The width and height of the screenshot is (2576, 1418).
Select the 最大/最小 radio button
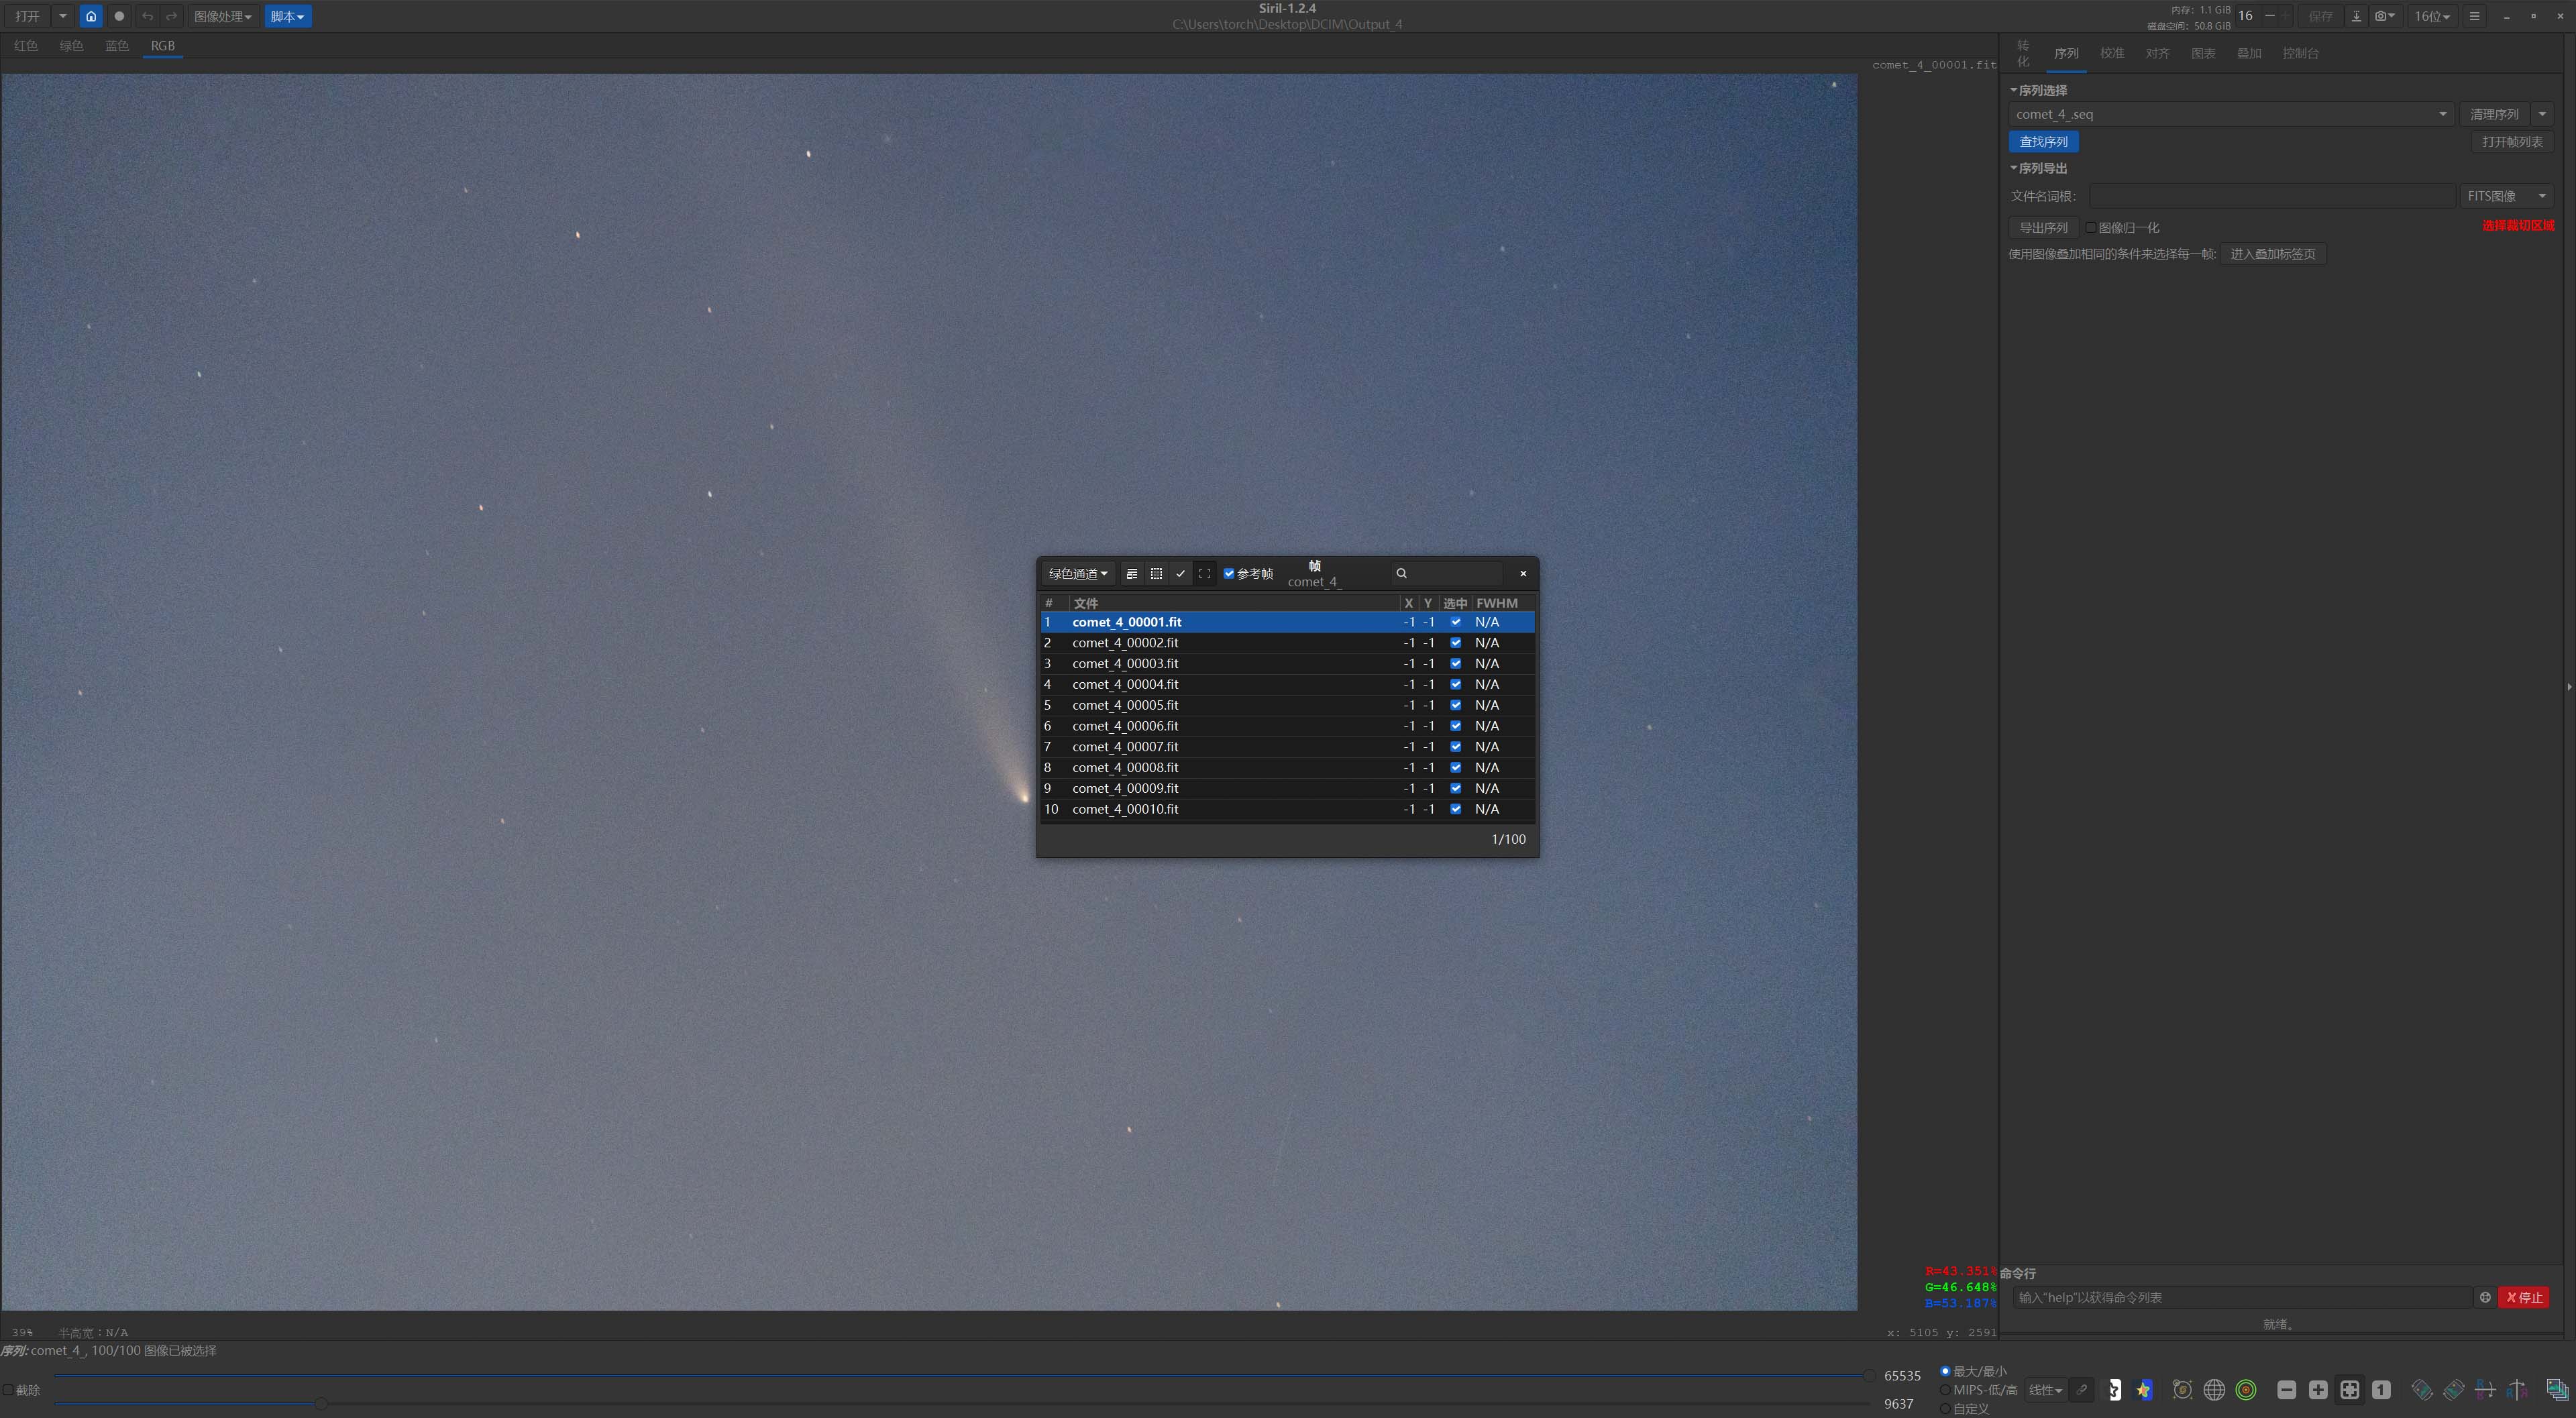[x=1945, y=1371]
